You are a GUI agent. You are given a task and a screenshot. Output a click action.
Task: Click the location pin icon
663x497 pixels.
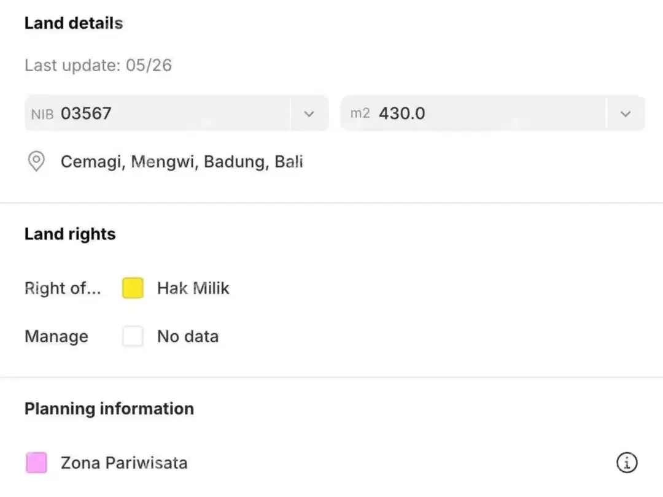pos(36,161)
